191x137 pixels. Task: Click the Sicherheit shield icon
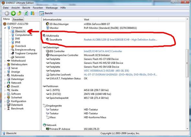(x=8, y=97)
